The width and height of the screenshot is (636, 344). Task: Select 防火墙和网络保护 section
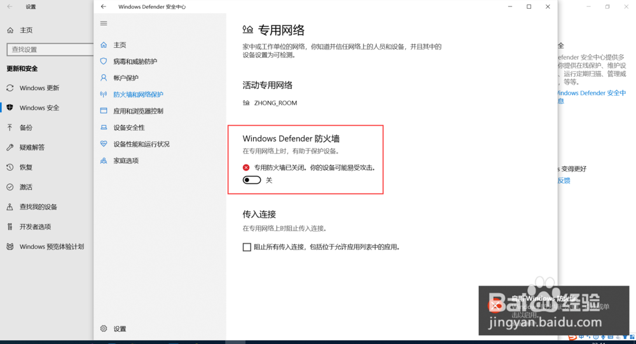pyautogui.click(x=138, y=95)
